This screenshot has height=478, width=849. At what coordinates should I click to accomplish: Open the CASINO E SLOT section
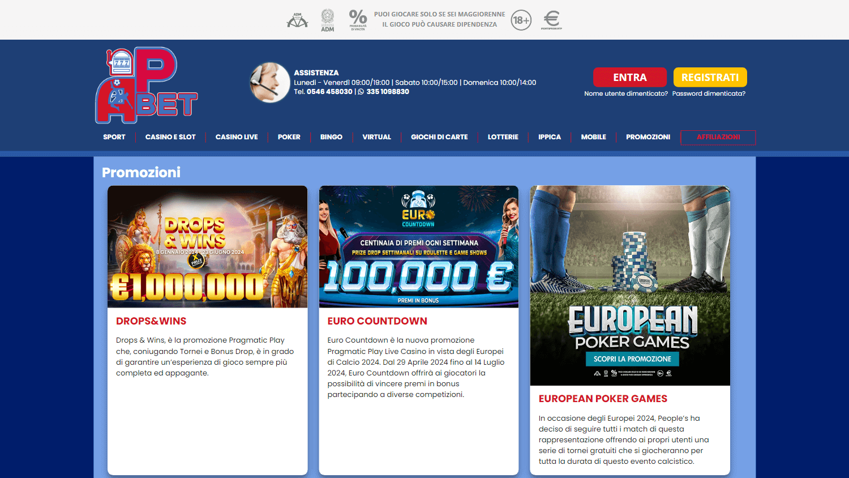pos(170,137)
